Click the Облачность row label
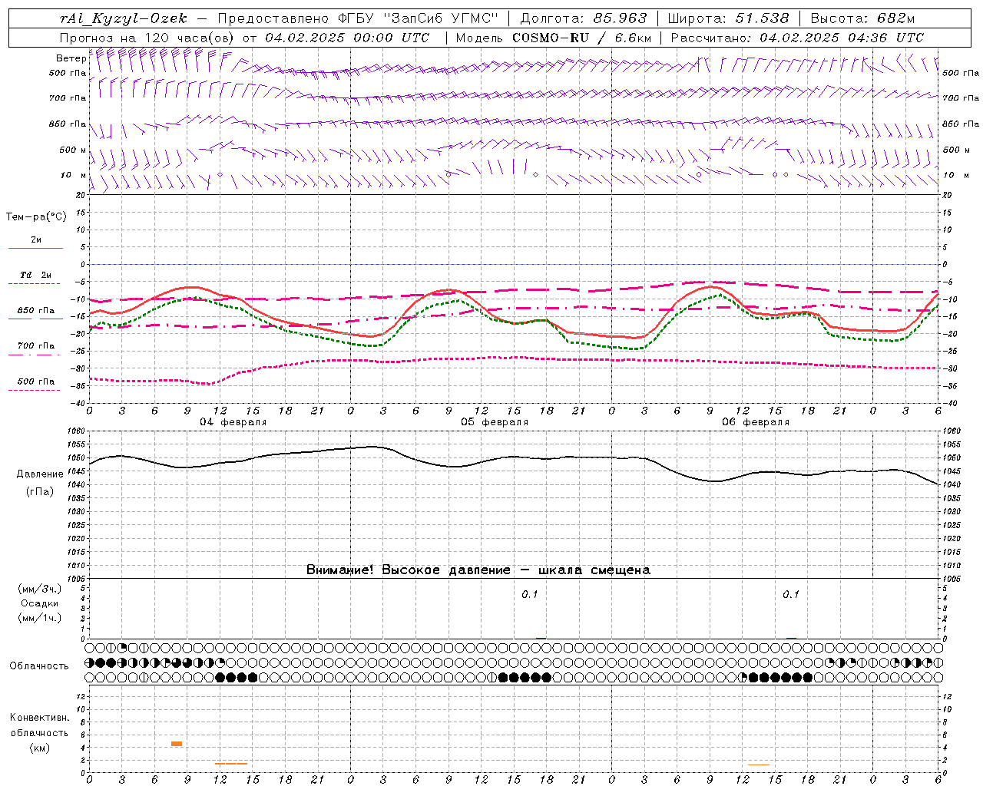This screenshot has height=786, width=983. click(x=39, y=666)
